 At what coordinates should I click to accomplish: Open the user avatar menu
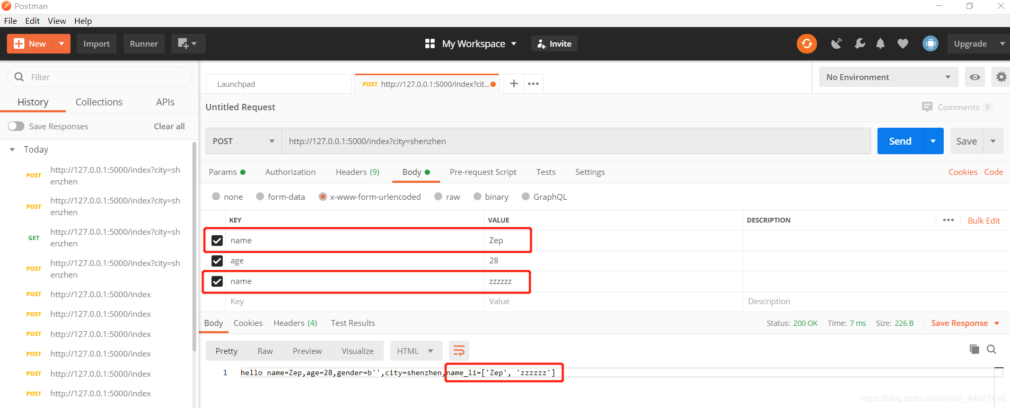coord(930,43)
